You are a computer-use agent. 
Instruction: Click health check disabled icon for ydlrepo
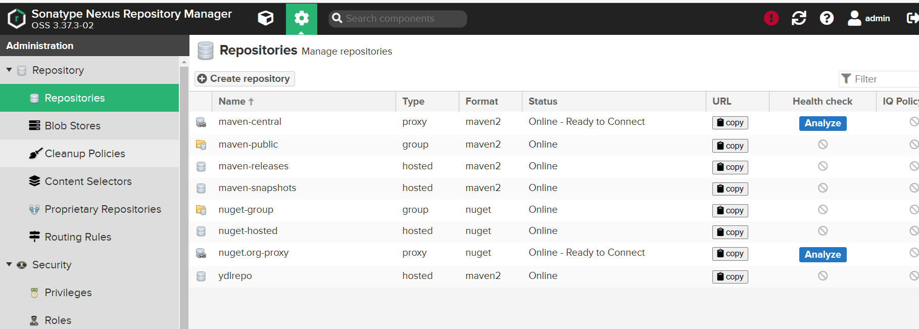pos(823,276)
